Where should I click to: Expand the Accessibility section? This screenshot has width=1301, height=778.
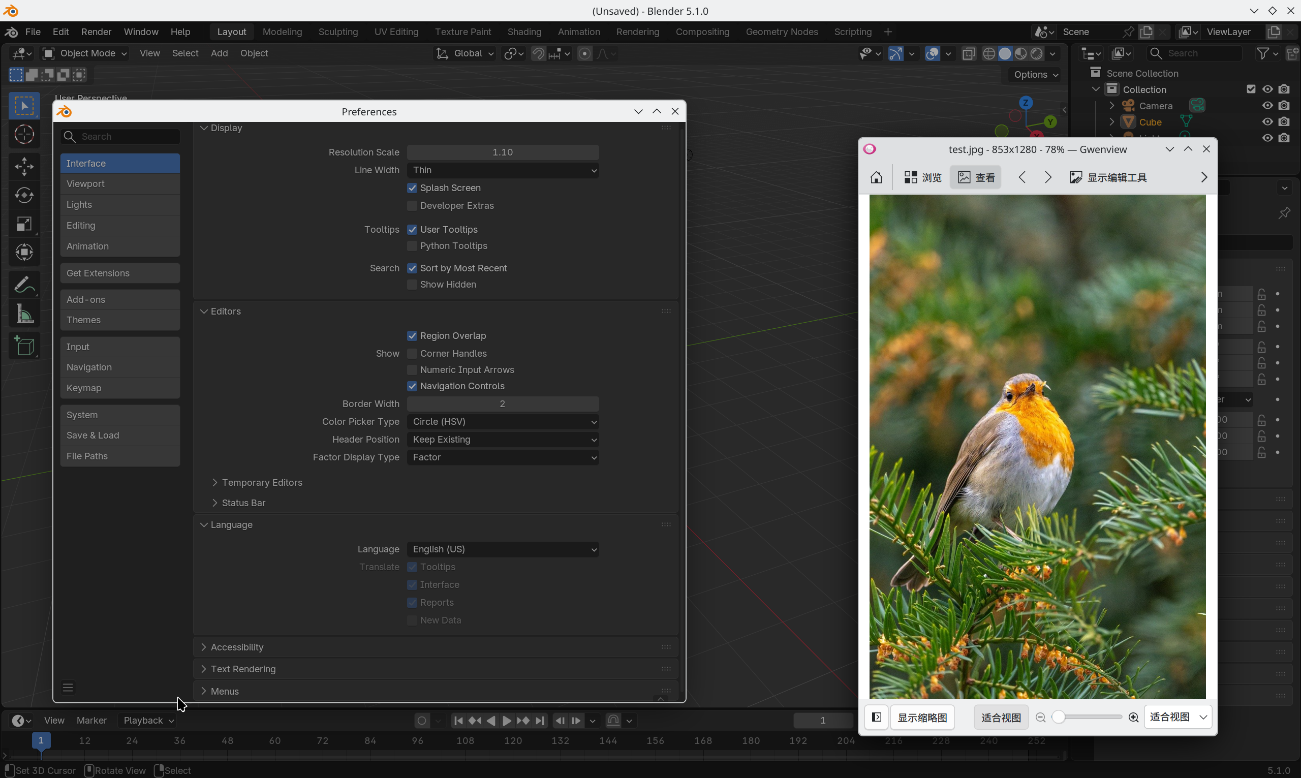236,647
